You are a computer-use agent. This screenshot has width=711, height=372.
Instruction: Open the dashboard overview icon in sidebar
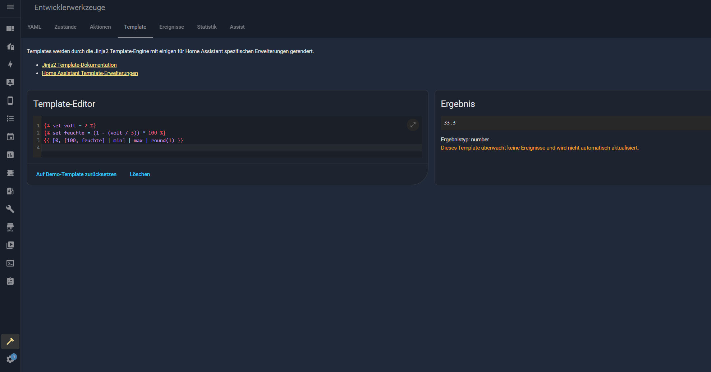tap(10, 28)
